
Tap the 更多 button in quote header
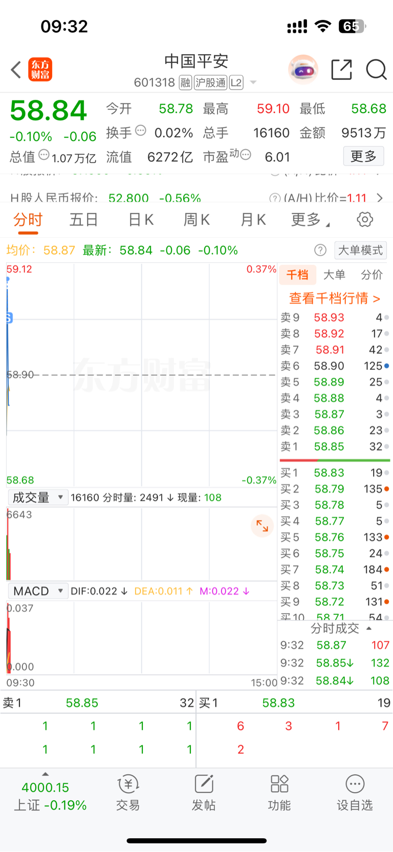click(x=363, y=156)
